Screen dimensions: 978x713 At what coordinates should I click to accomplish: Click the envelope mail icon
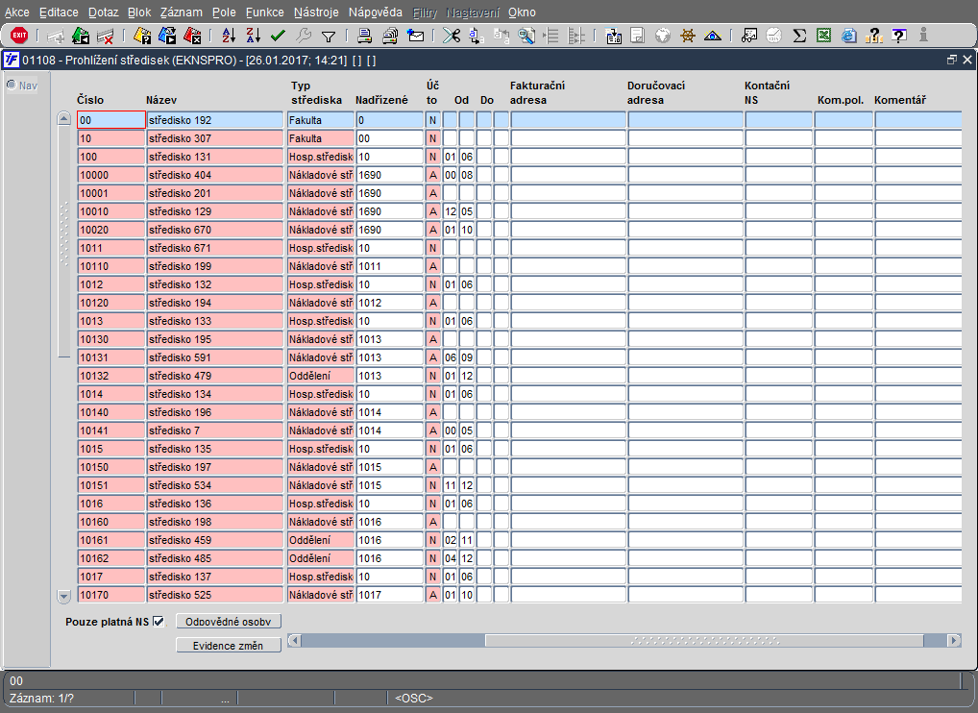tap(415, 36)
